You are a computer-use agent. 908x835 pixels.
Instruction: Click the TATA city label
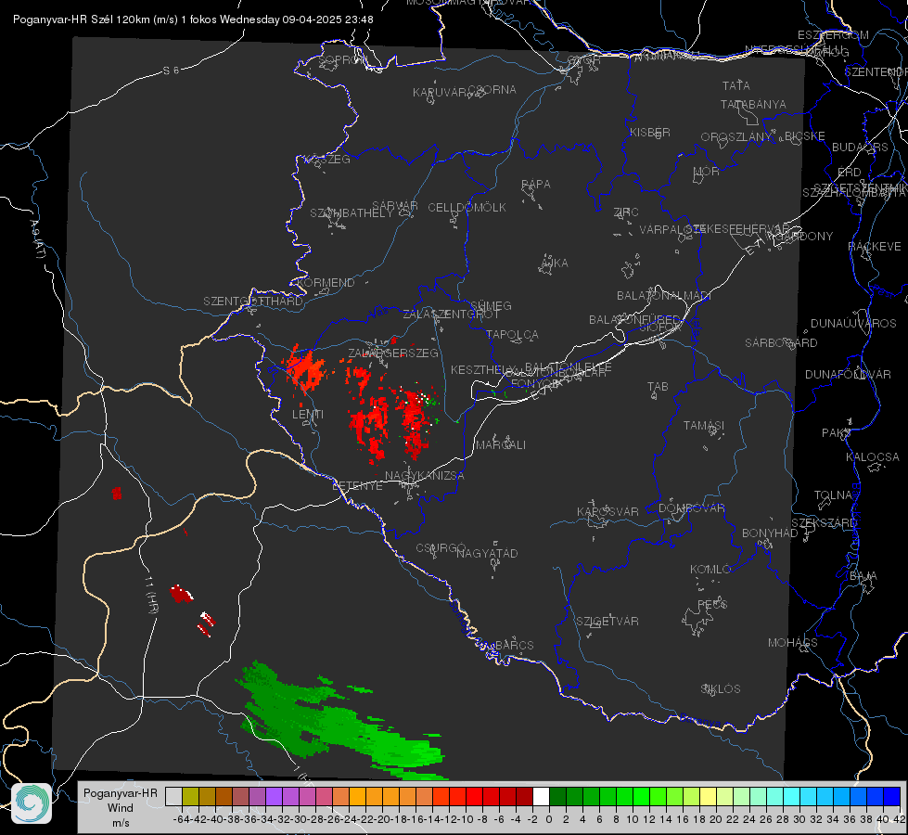(x=736, y=85)
